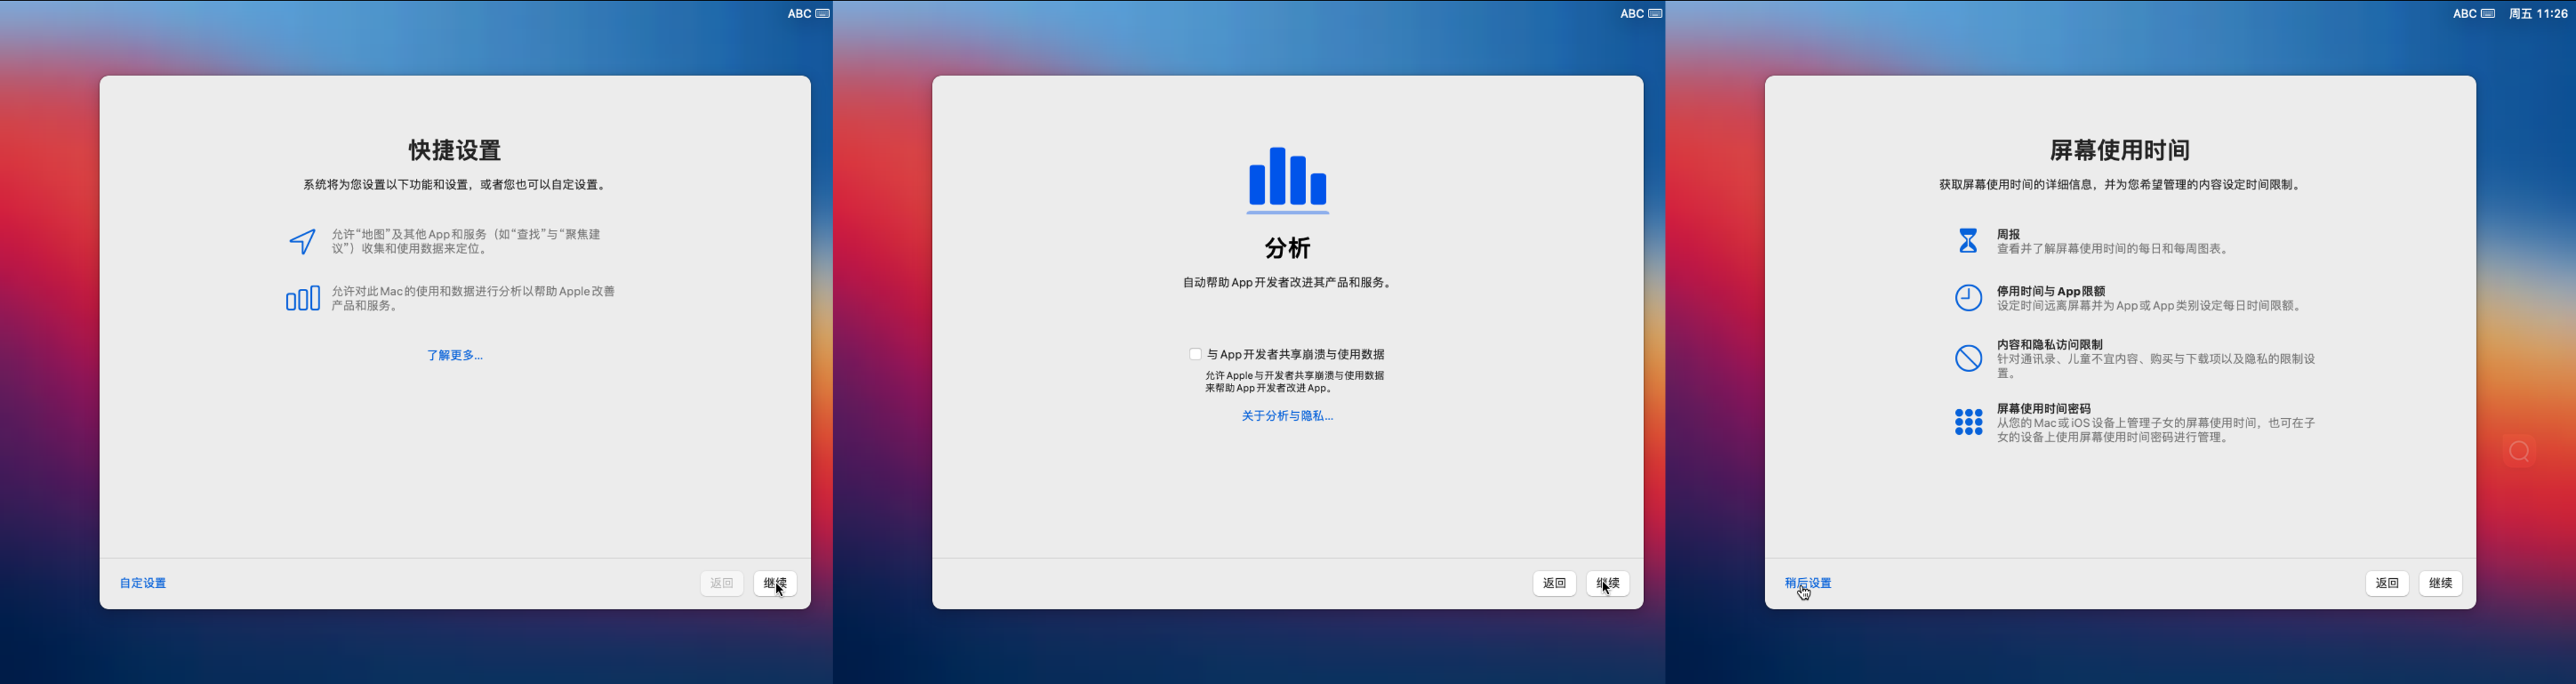Click text 查看并了解屏幕使用时间的每日和每周图表。
Screen dimensions: 2576x684
2113,248
